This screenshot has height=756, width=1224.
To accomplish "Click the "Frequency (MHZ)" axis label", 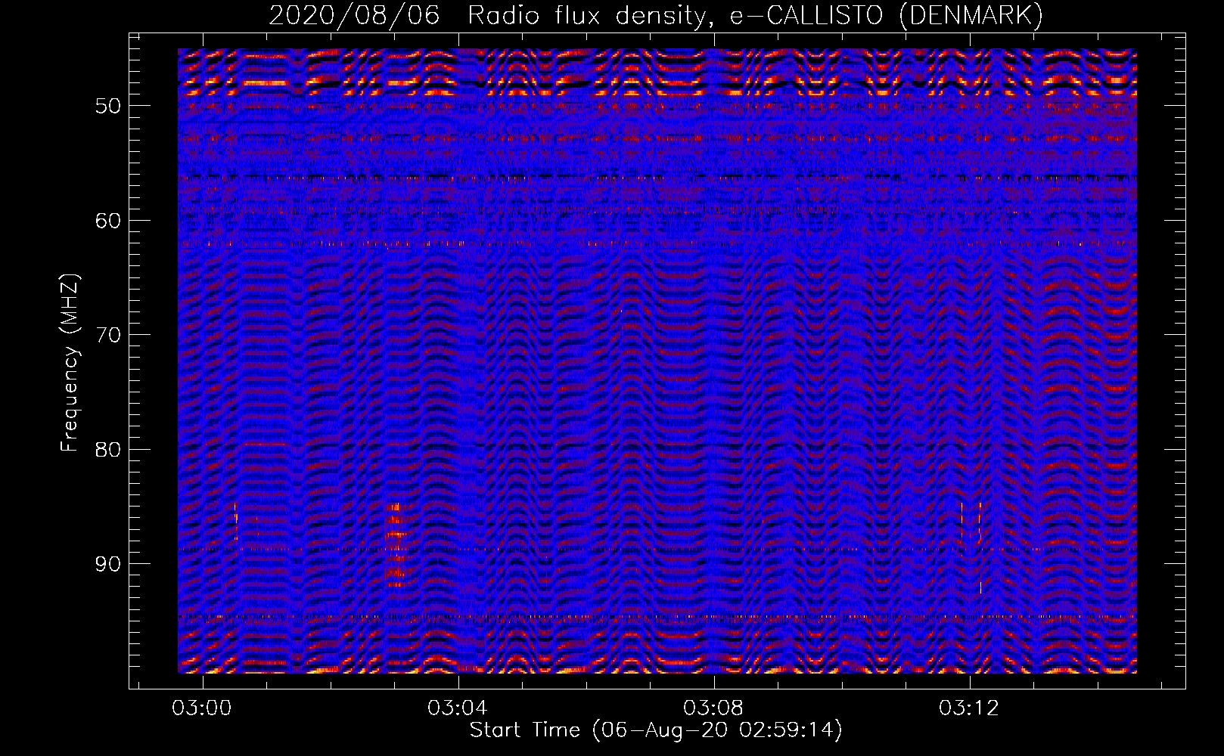I will tap(69, 363).
